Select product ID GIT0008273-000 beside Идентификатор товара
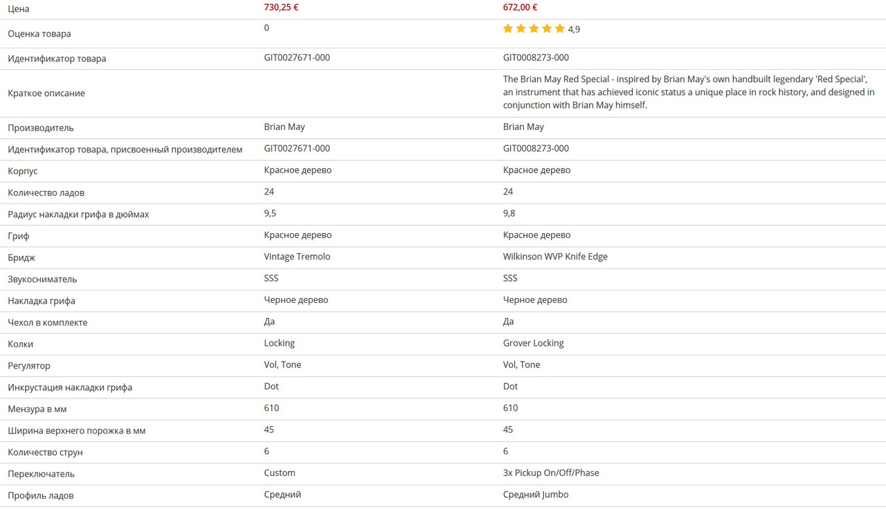 point(536,57)
